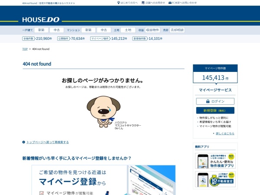Select the 土地 button
Screen dimensions: 260x195
tap(128, 30)
